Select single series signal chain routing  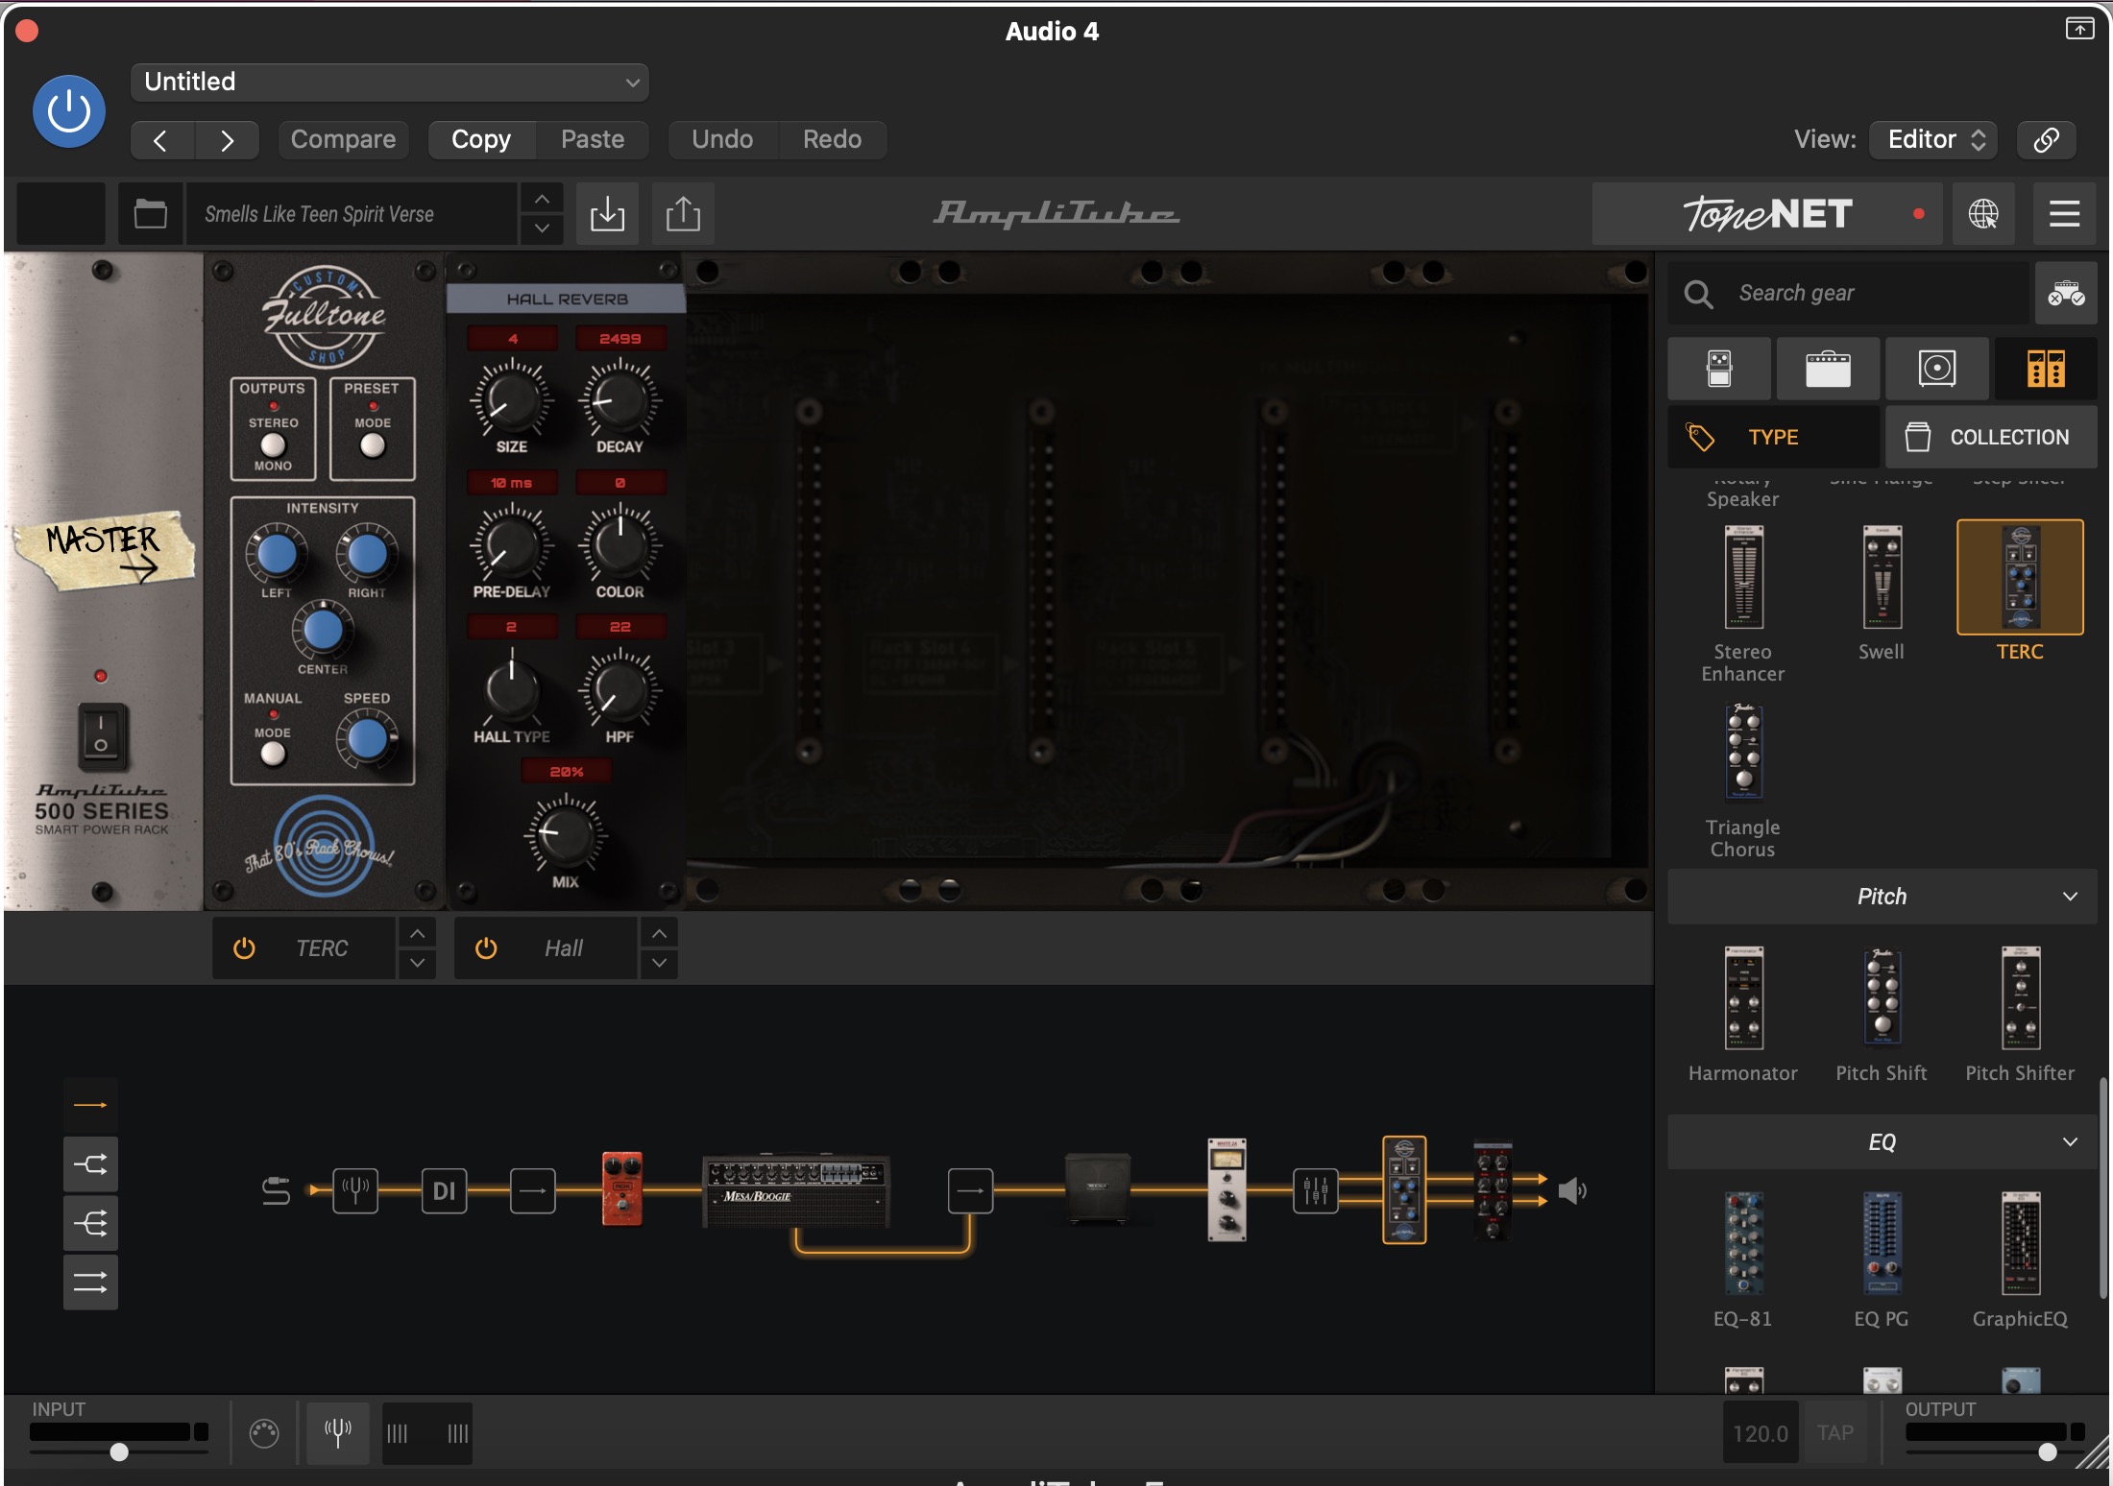tap(90, 1105)
